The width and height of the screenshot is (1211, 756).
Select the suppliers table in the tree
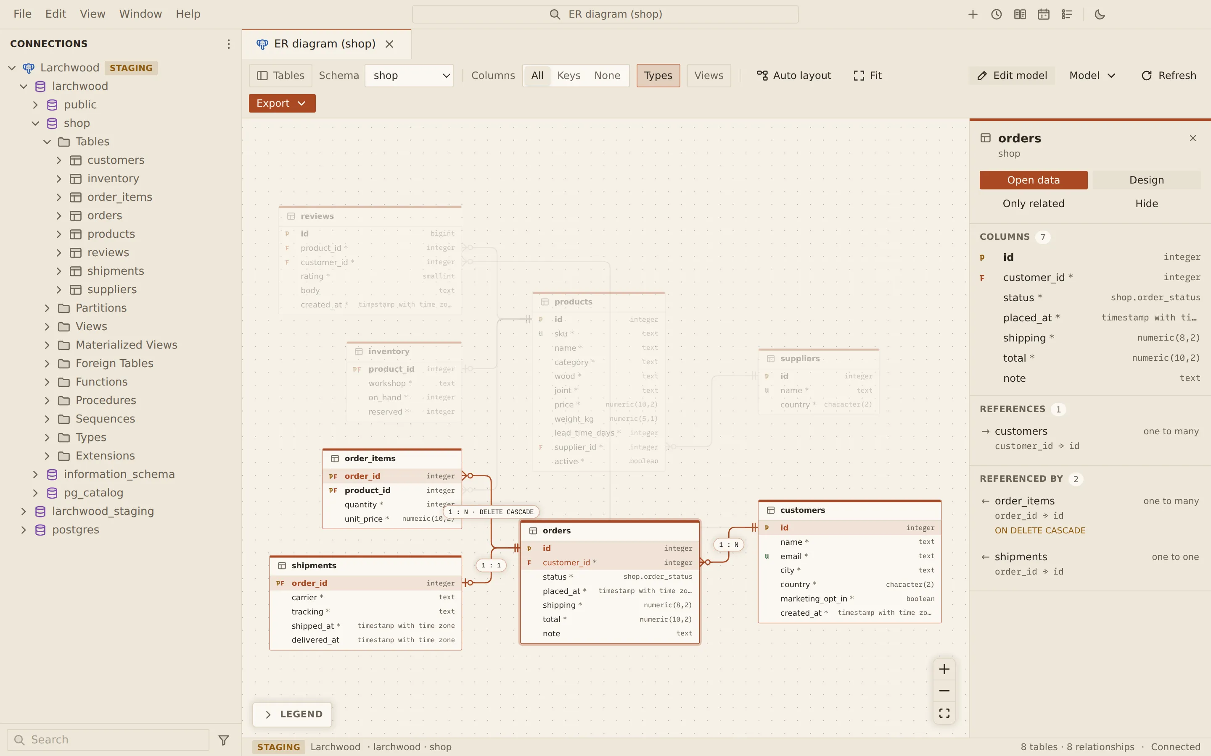click(112, 289)
